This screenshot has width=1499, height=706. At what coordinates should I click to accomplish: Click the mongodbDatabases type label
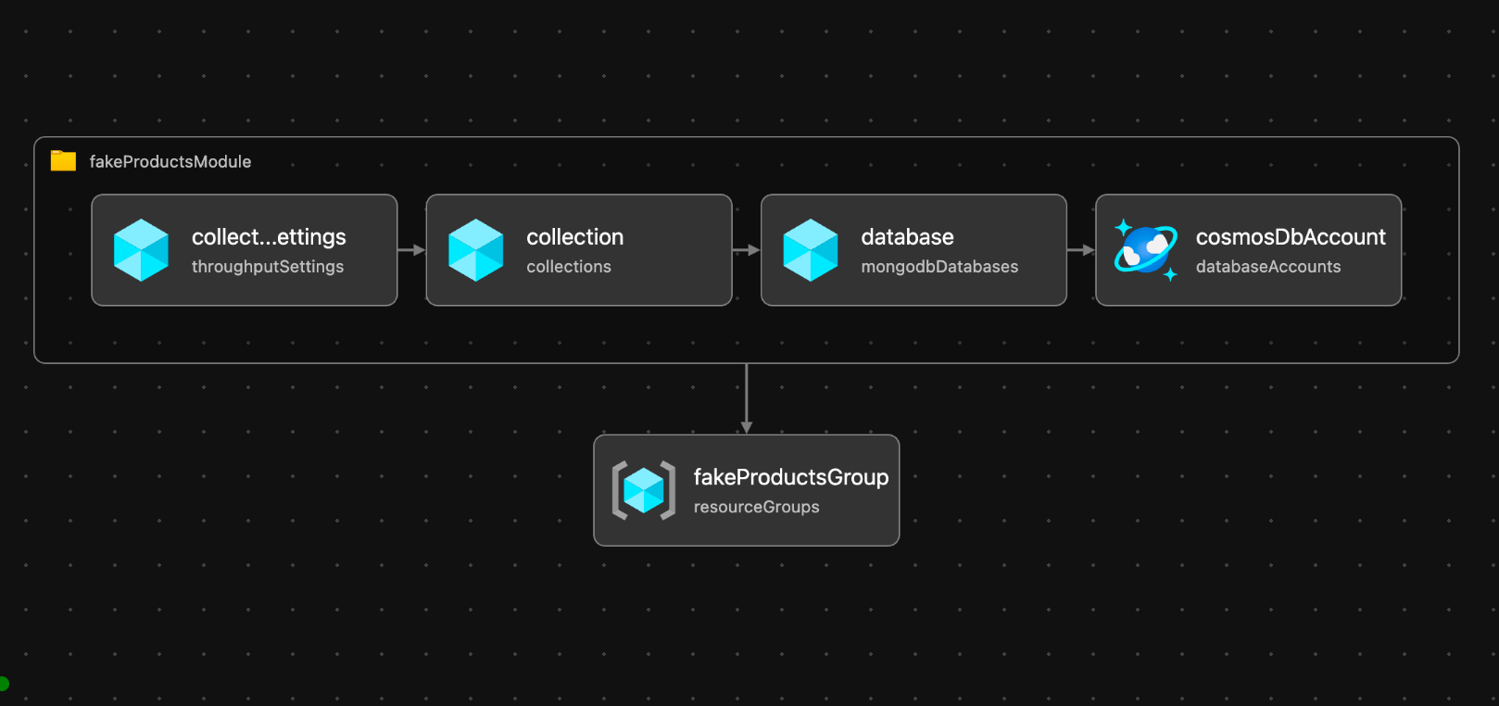[939, 267]
